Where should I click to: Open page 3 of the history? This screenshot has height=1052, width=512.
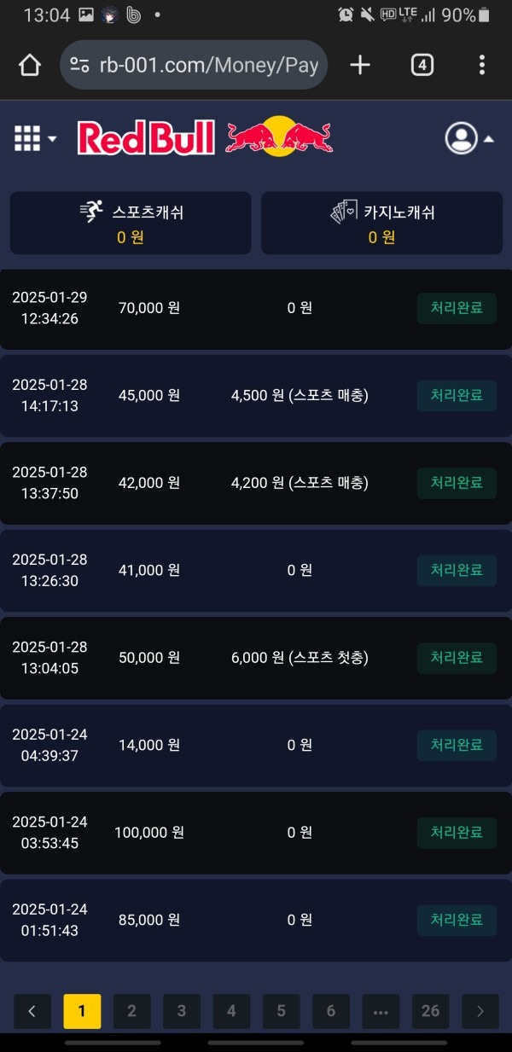point(181,1010)
